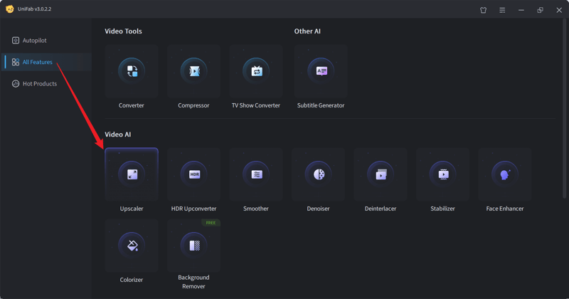Open the Background Remover tool
569x299 pixels.
pyautogui.click(x=193, y=246)
